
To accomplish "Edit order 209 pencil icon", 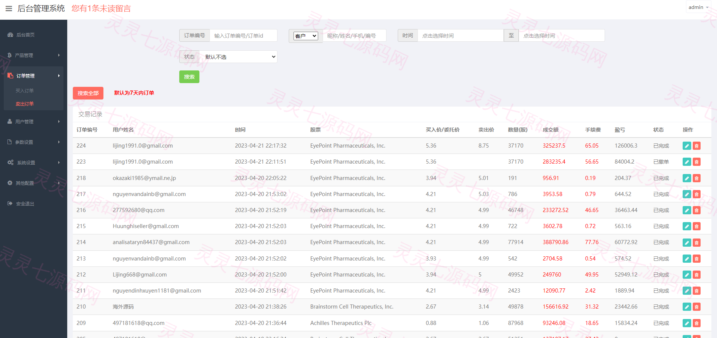I will point(687,323).
